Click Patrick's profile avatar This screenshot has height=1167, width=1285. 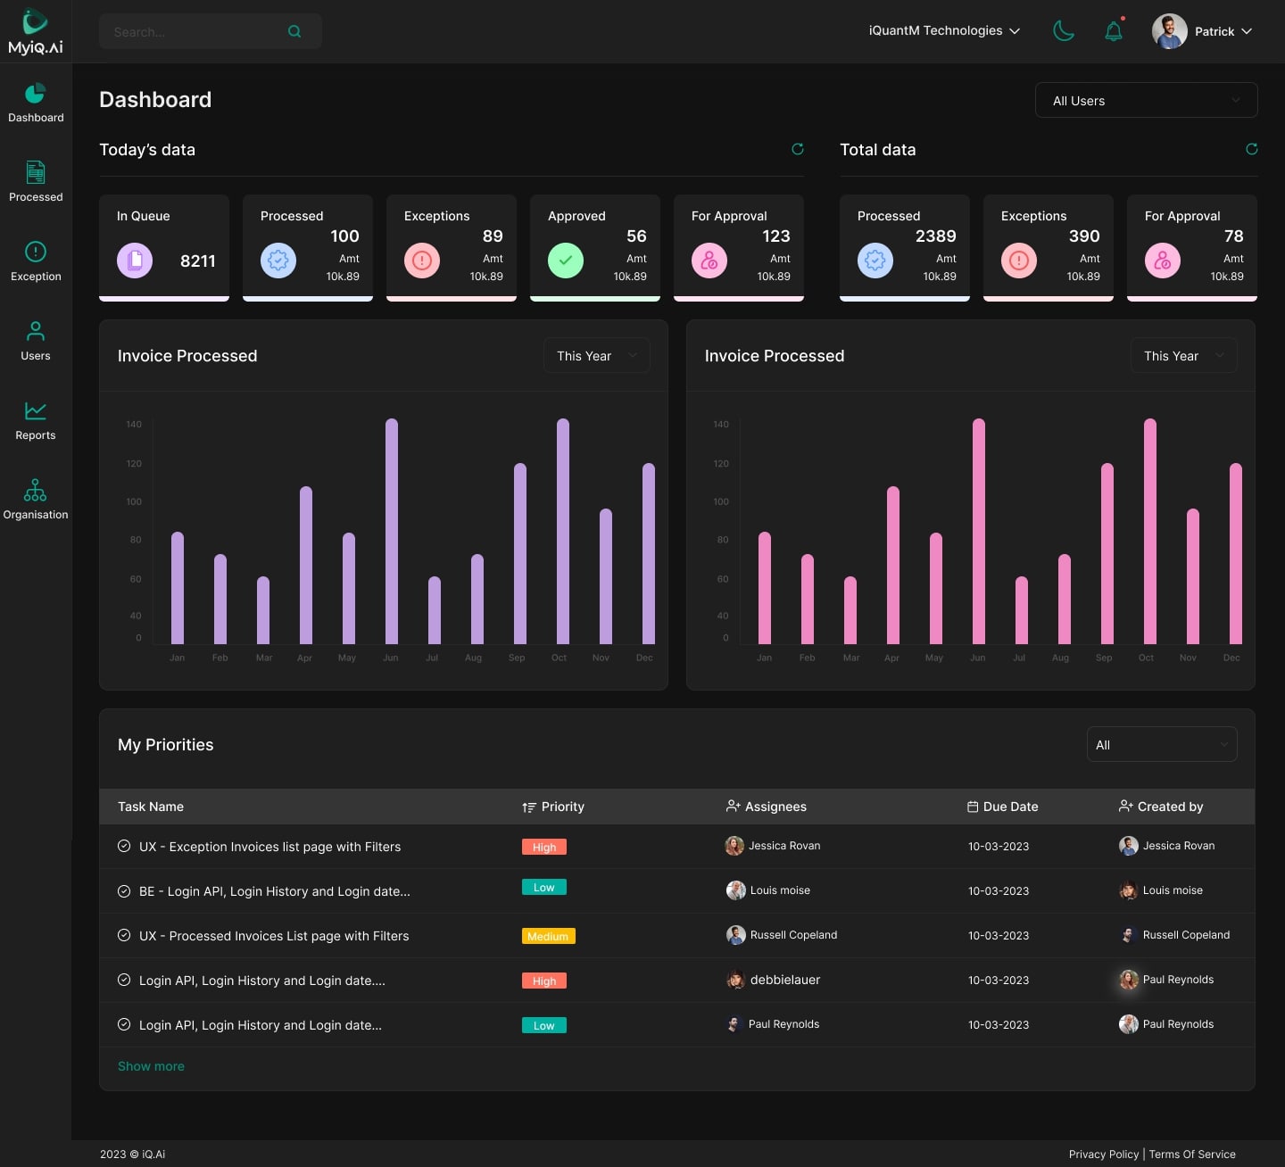[1169, 31]
